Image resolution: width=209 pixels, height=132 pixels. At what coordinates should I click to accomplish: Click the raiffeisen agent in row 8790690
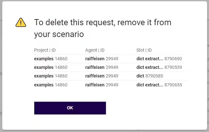[95, 59]
